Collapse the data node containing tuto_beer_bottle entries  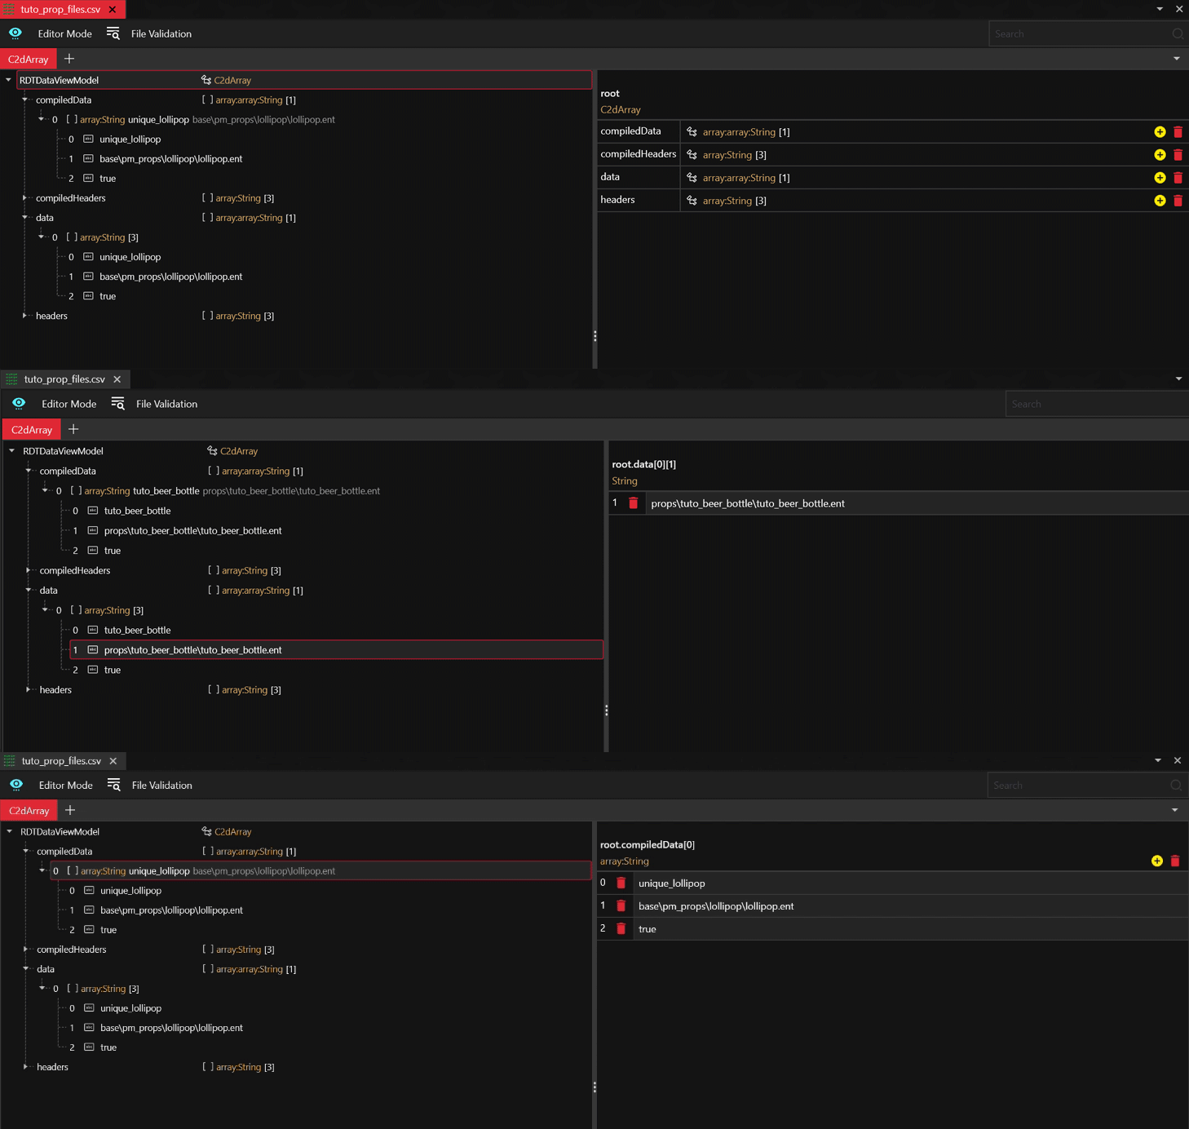(x=29, y=591)
